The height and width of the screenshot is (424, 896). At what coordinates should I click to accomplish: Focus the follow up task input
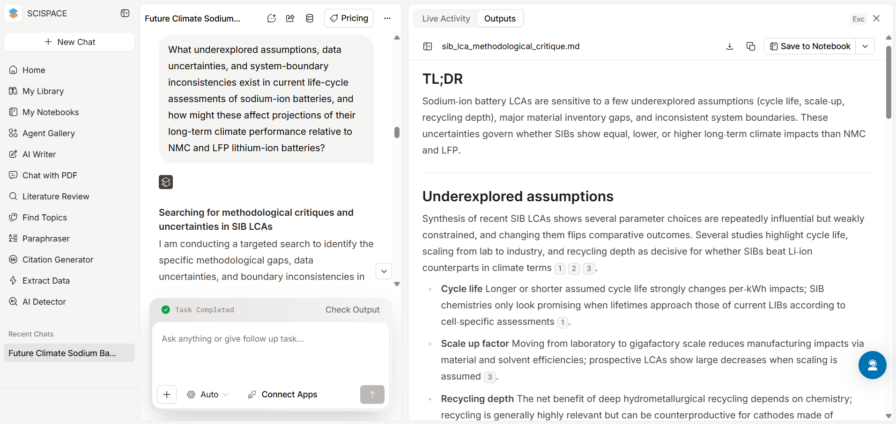pyautogui.click(x=271, y=351)
